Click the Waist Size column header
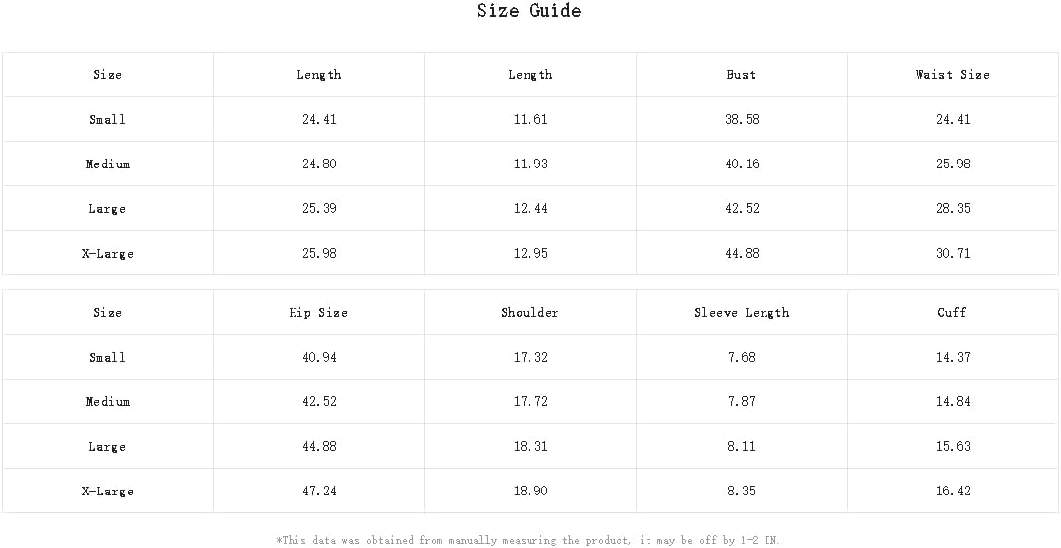 point(952,75)
